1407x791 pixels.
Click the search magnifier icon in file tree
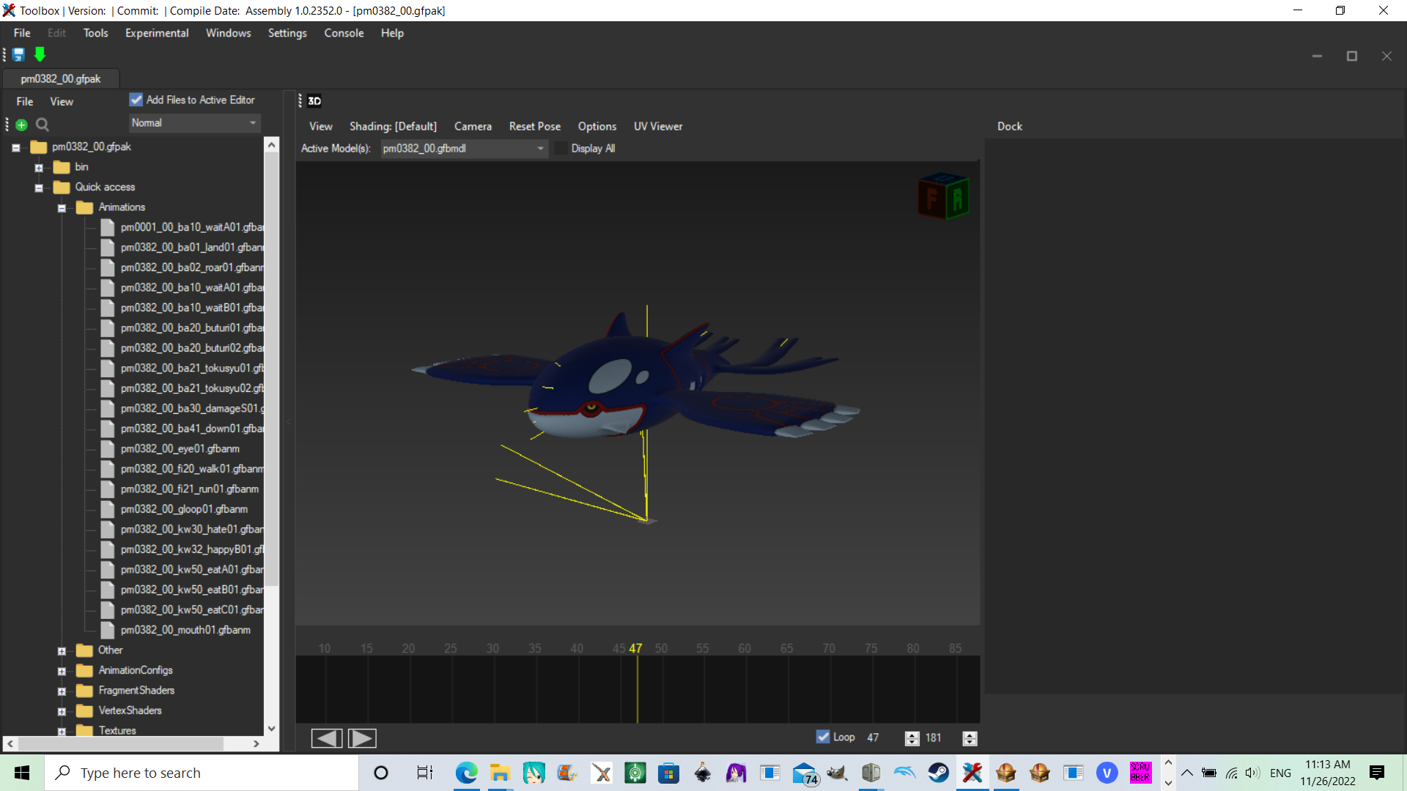pos(43,125)
